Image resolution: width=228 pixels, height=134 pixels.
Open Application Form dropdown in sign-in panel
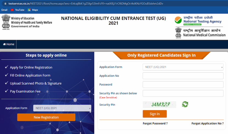[183, 67]
